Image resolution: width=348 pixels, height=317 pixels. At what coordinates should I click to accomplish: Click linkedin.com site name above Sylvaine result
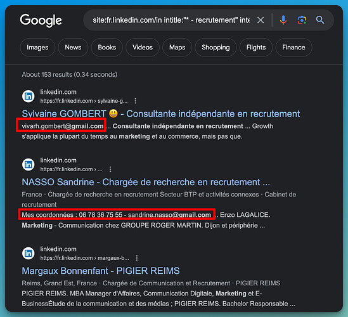(58, 92)
